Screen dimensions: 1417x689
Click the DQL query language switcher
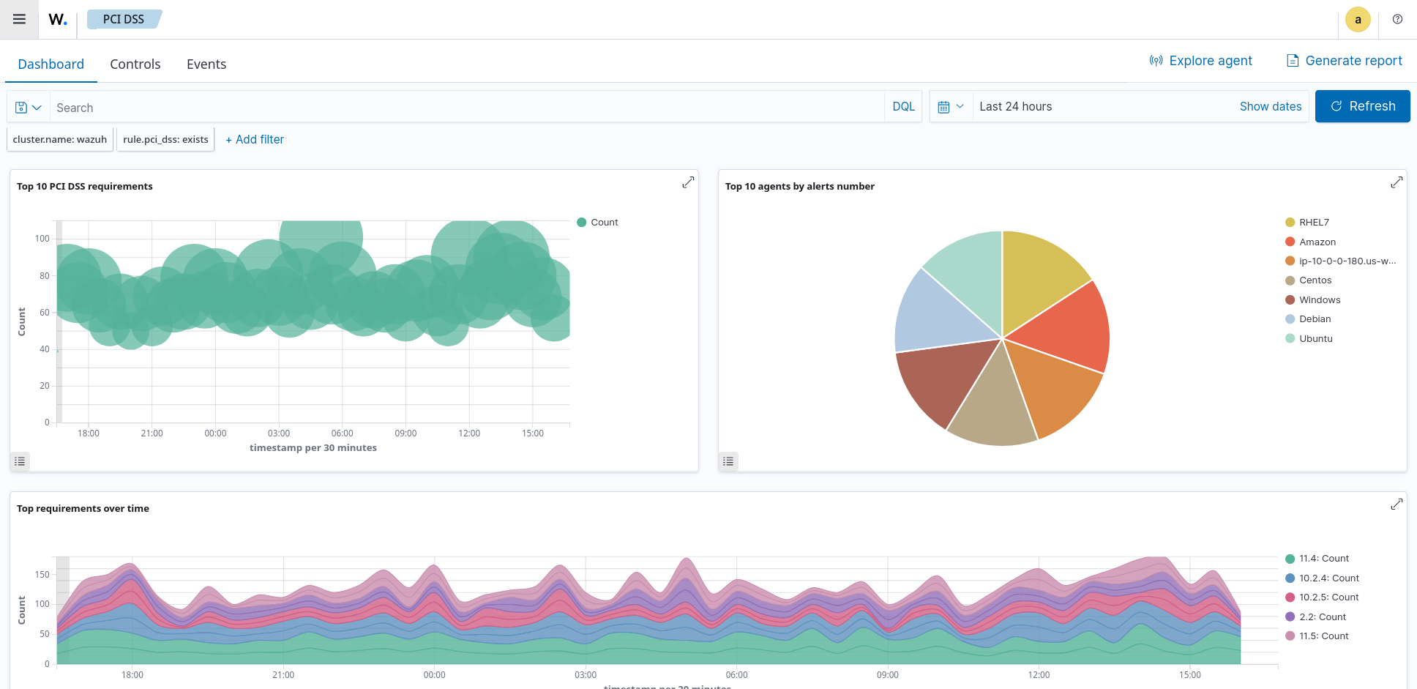pos(903,107)
